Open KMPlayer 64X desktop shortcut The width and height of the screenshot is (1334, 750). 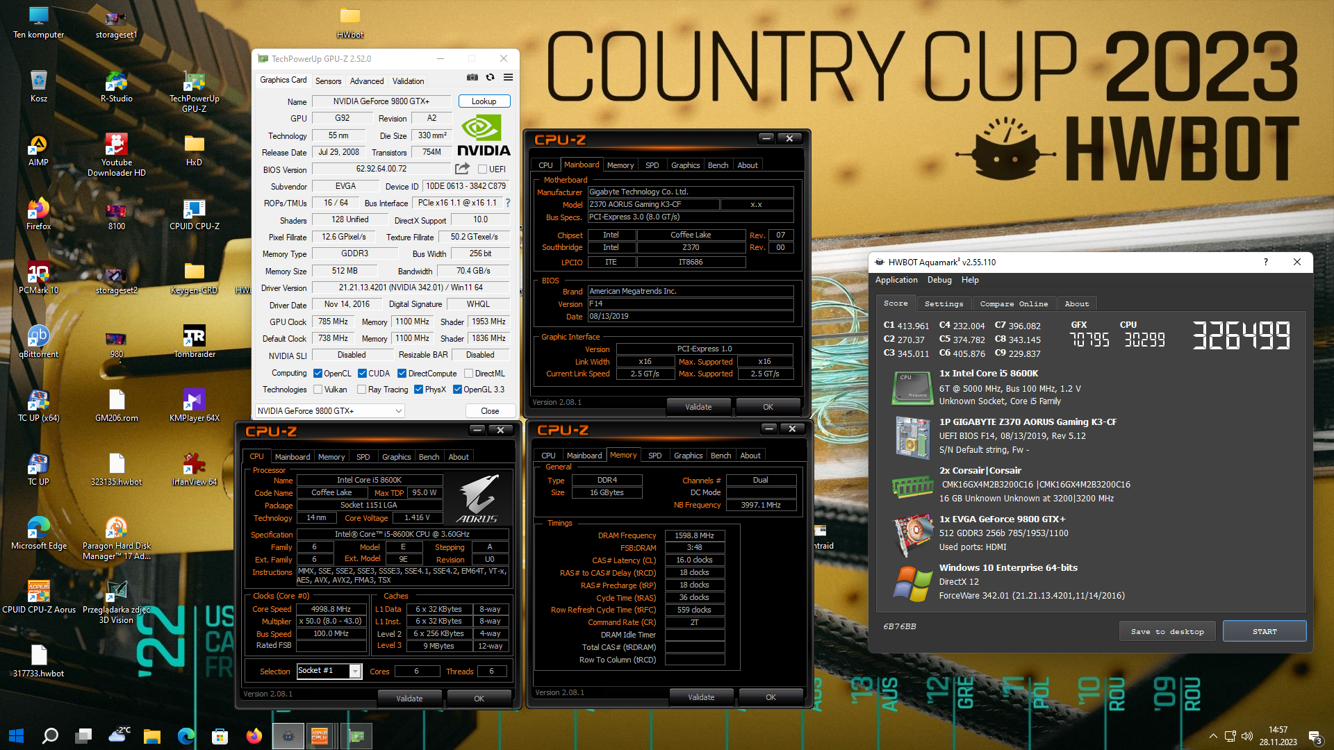195,406
